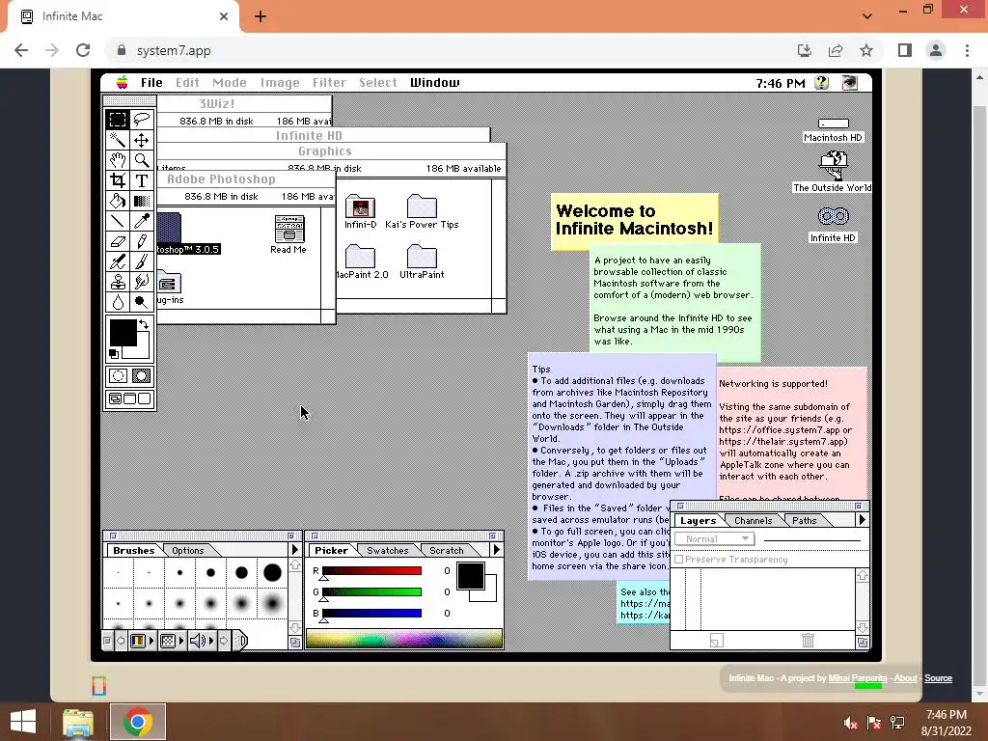Select the Paint Bucket tool
Screen dimensions: 988x741
click(x=117, y=201)
